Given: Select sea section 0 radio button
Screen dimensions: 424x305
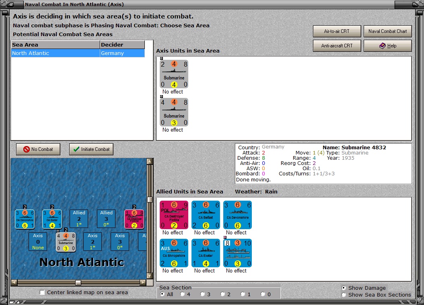Looking at the screenshot, I should 263,294.
